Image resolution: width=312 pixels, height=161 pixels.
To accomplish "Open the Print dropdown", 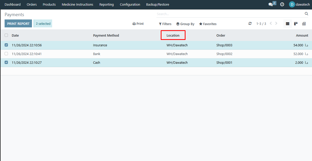I will [x=138, y=24].
